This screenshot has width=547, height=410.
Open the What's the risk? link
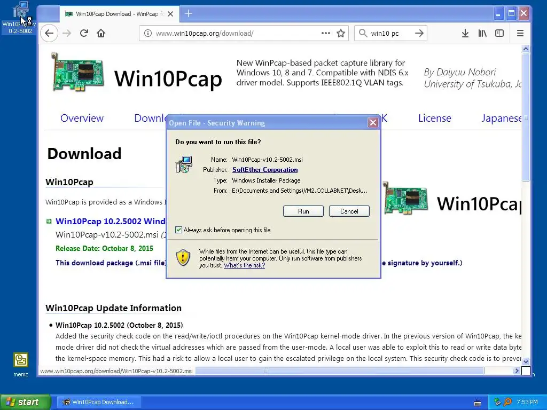pos(244,265)
